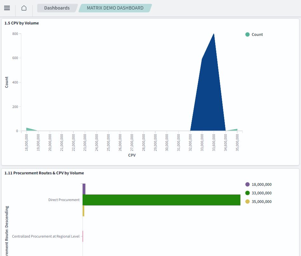The height and width of the screenshot is (256, 301).
Task: Go to home via house icon
Action: (24, 8)
